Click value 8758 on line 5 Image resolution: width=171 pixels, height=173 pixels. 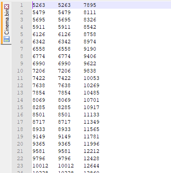pos(90,34)
